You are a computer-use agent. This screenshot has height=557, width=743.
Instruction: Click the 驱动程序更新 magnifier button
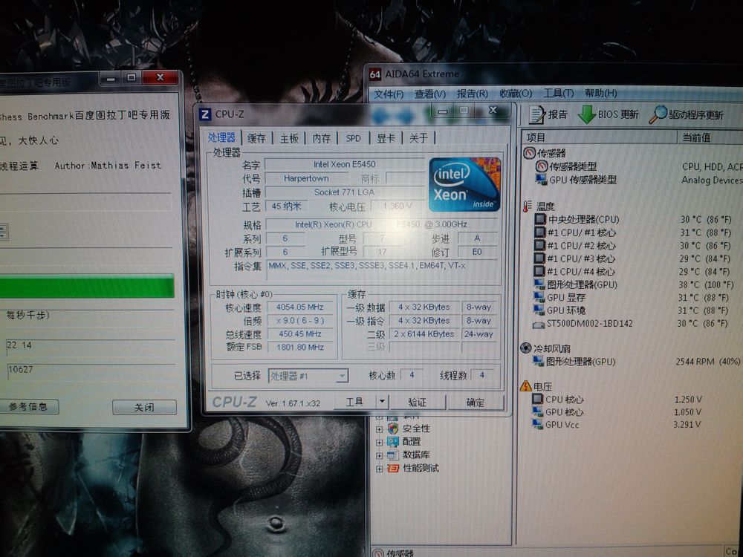click(658, 114)
